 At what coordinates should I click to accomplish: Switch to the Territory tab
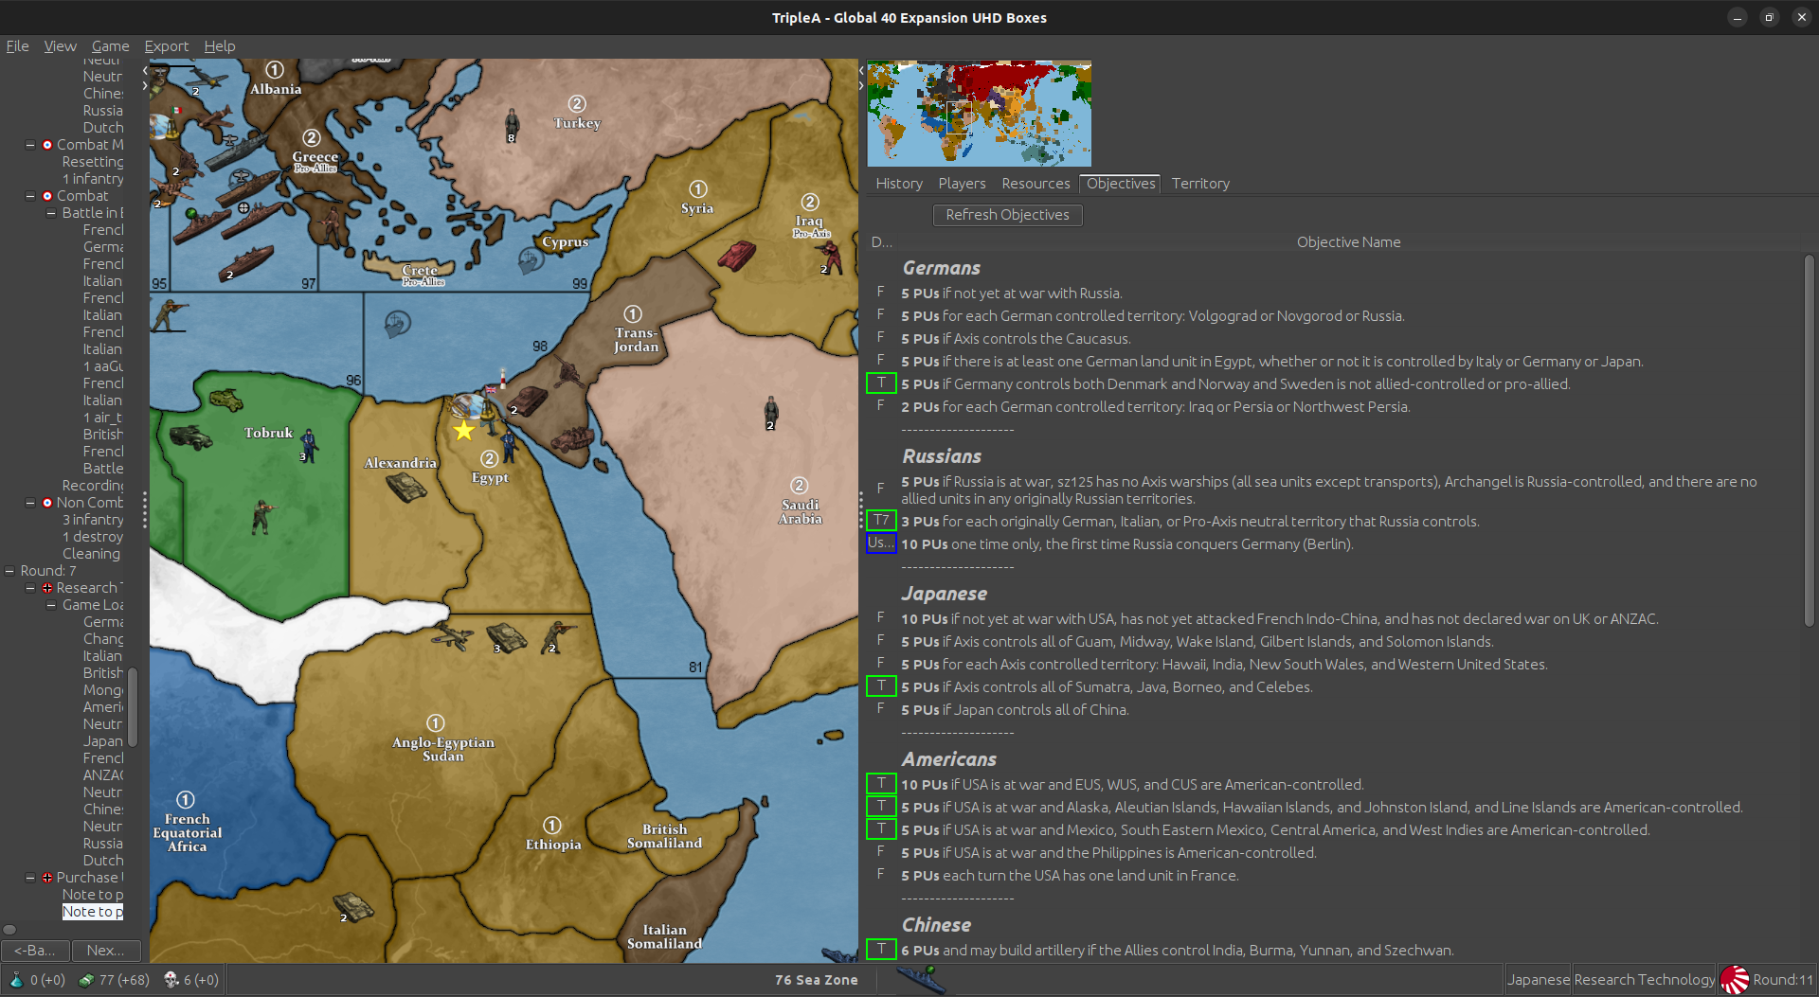[x=1200, y=184]
